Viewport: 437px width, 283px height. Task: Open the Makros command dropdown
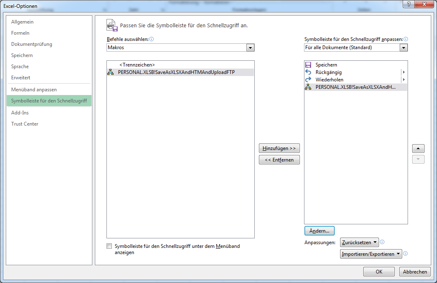(250, 48)
